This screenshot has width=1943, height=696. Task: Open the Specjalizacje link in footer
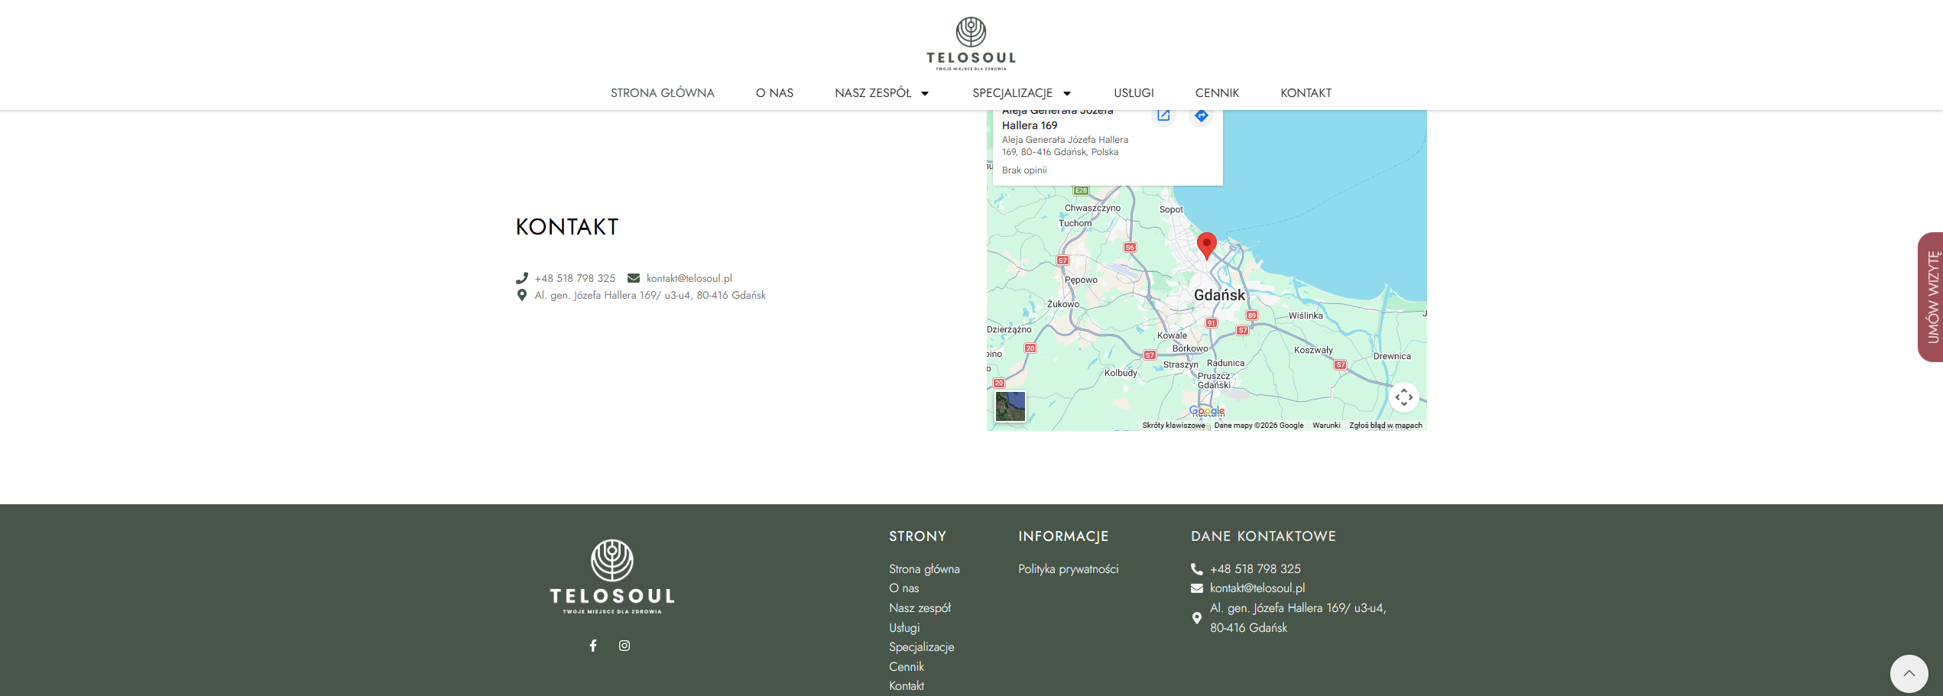point(921,647)
